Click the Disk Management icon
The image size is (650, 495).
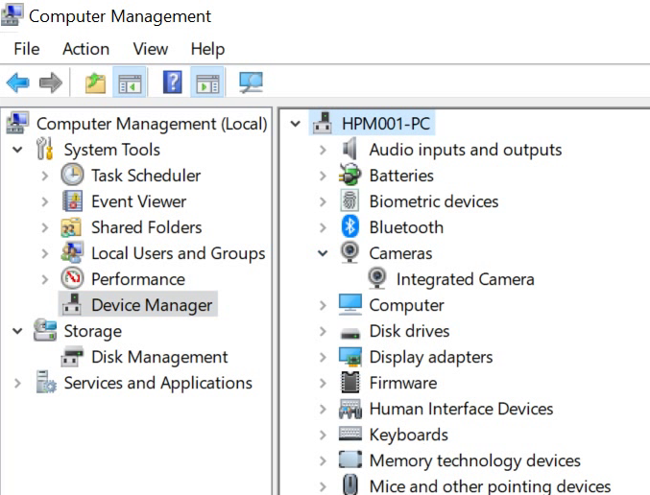point(72,357)
